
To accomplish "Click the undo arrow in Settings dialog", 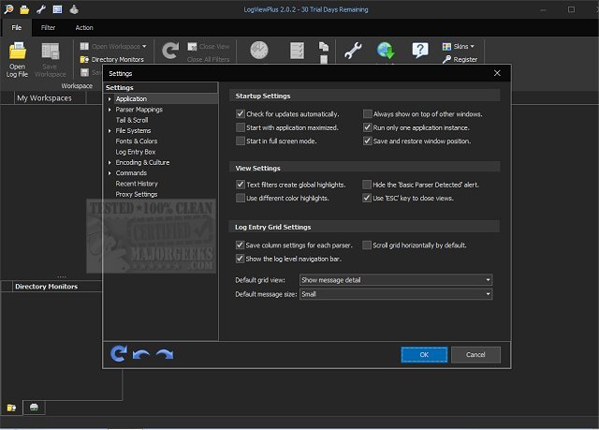I will (141, 354).
